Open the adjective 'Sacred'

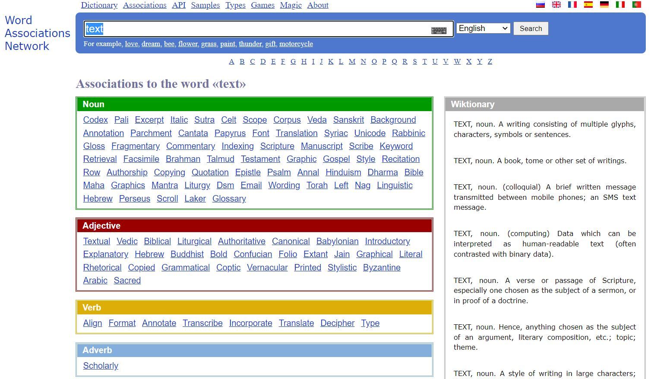[x=127, y=280]
